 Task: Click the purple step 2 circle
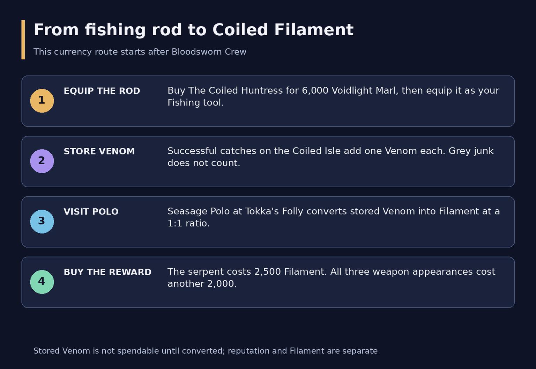tap(42, 161)
